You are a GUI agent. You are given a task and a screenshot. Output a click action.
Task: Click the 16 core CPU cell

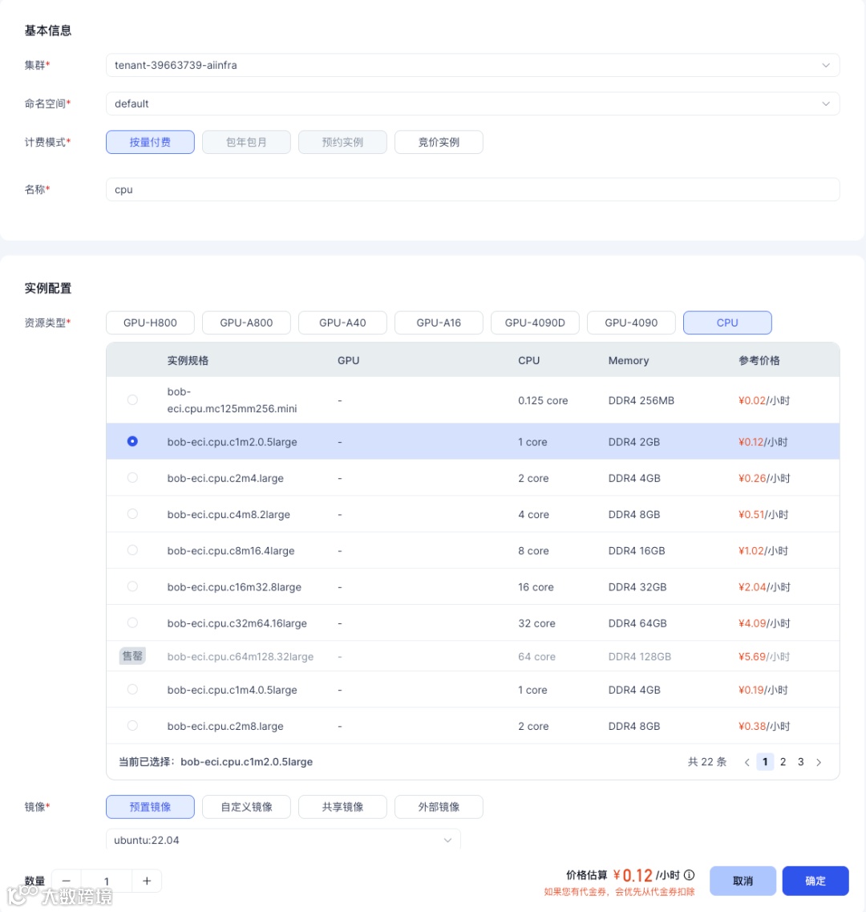pos(536,587)
